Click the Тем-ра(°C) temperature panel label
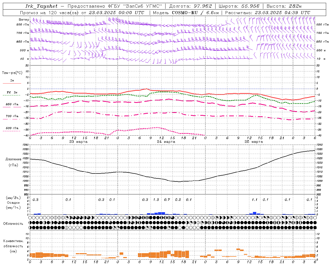The height and width of the screenshot is (264, 330). [12, 73]
